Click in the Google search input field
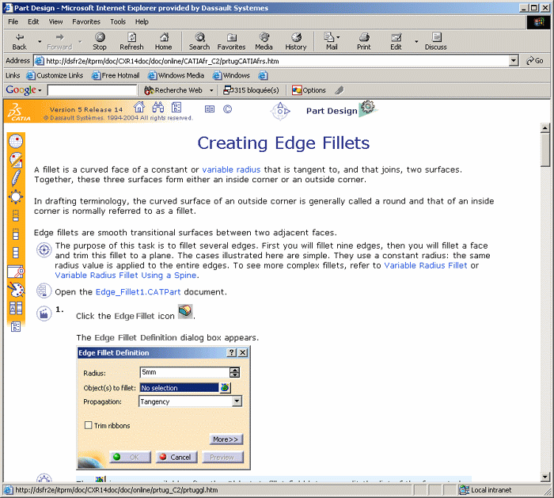This screenshot has width=554, height=498. (x=92, y=90)
